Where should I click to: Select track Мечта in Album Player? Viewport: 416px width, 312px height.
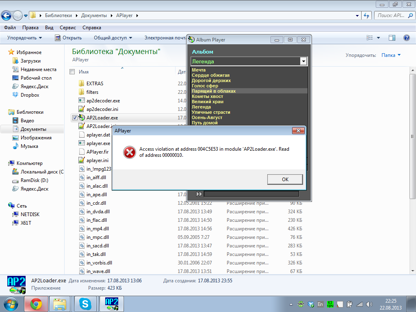pos(199,70)
